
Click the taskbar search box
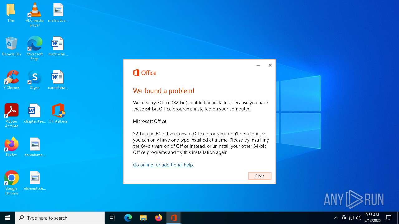[60, 218]
